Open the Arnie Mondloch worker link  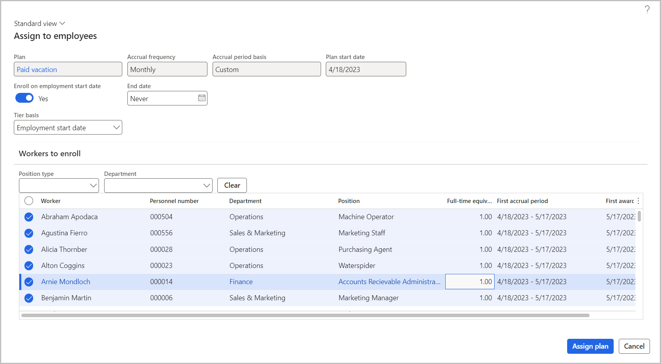point(66,282)
